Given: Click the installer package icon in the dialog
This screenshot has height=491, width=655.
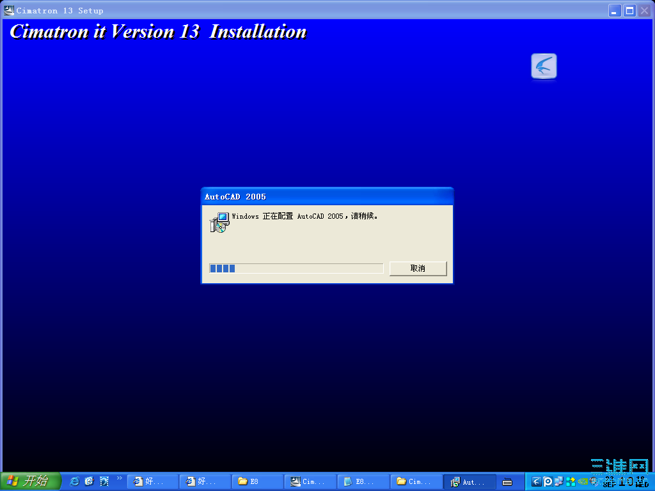Looking at the screenshot, I should coord(219,222).
